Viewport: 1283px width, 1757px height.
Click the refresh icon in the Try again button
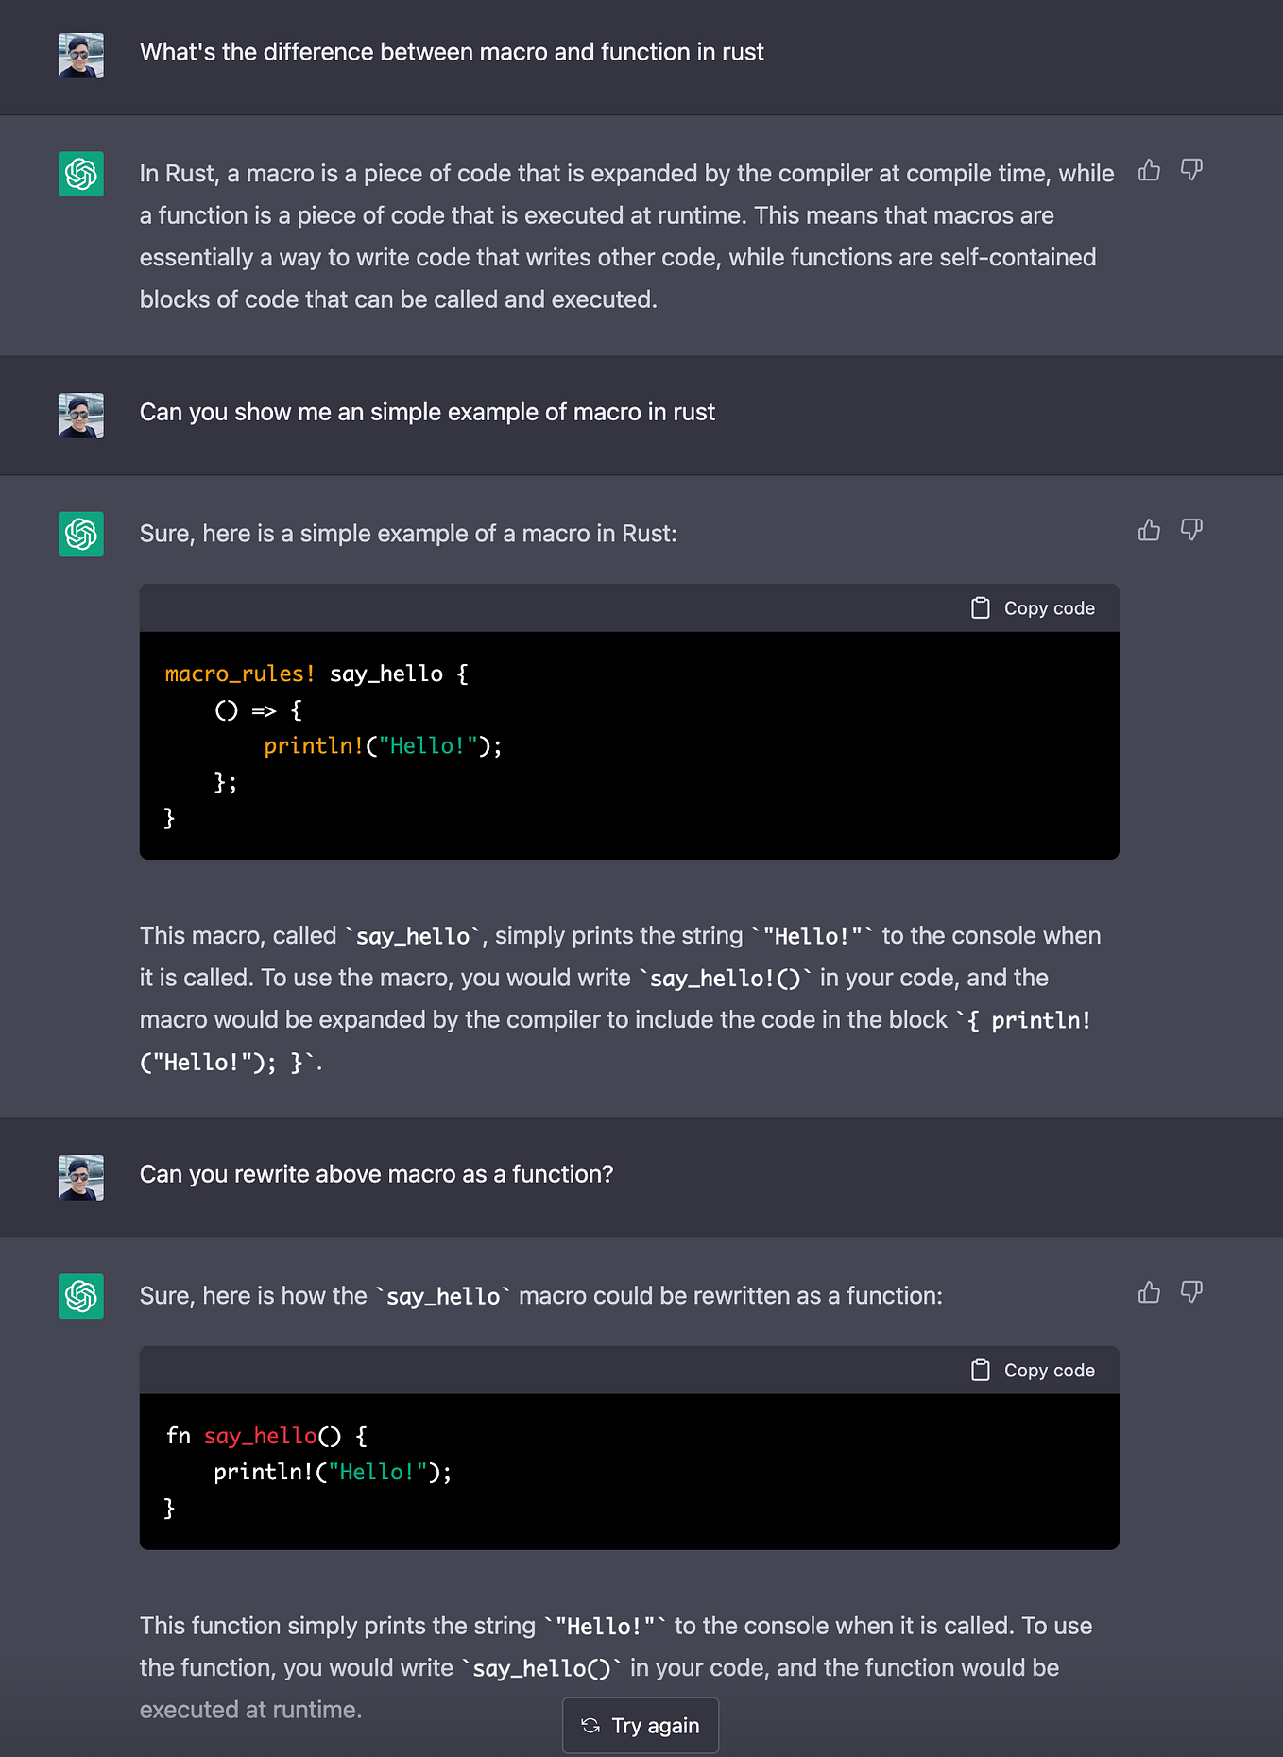point(590,1725)
